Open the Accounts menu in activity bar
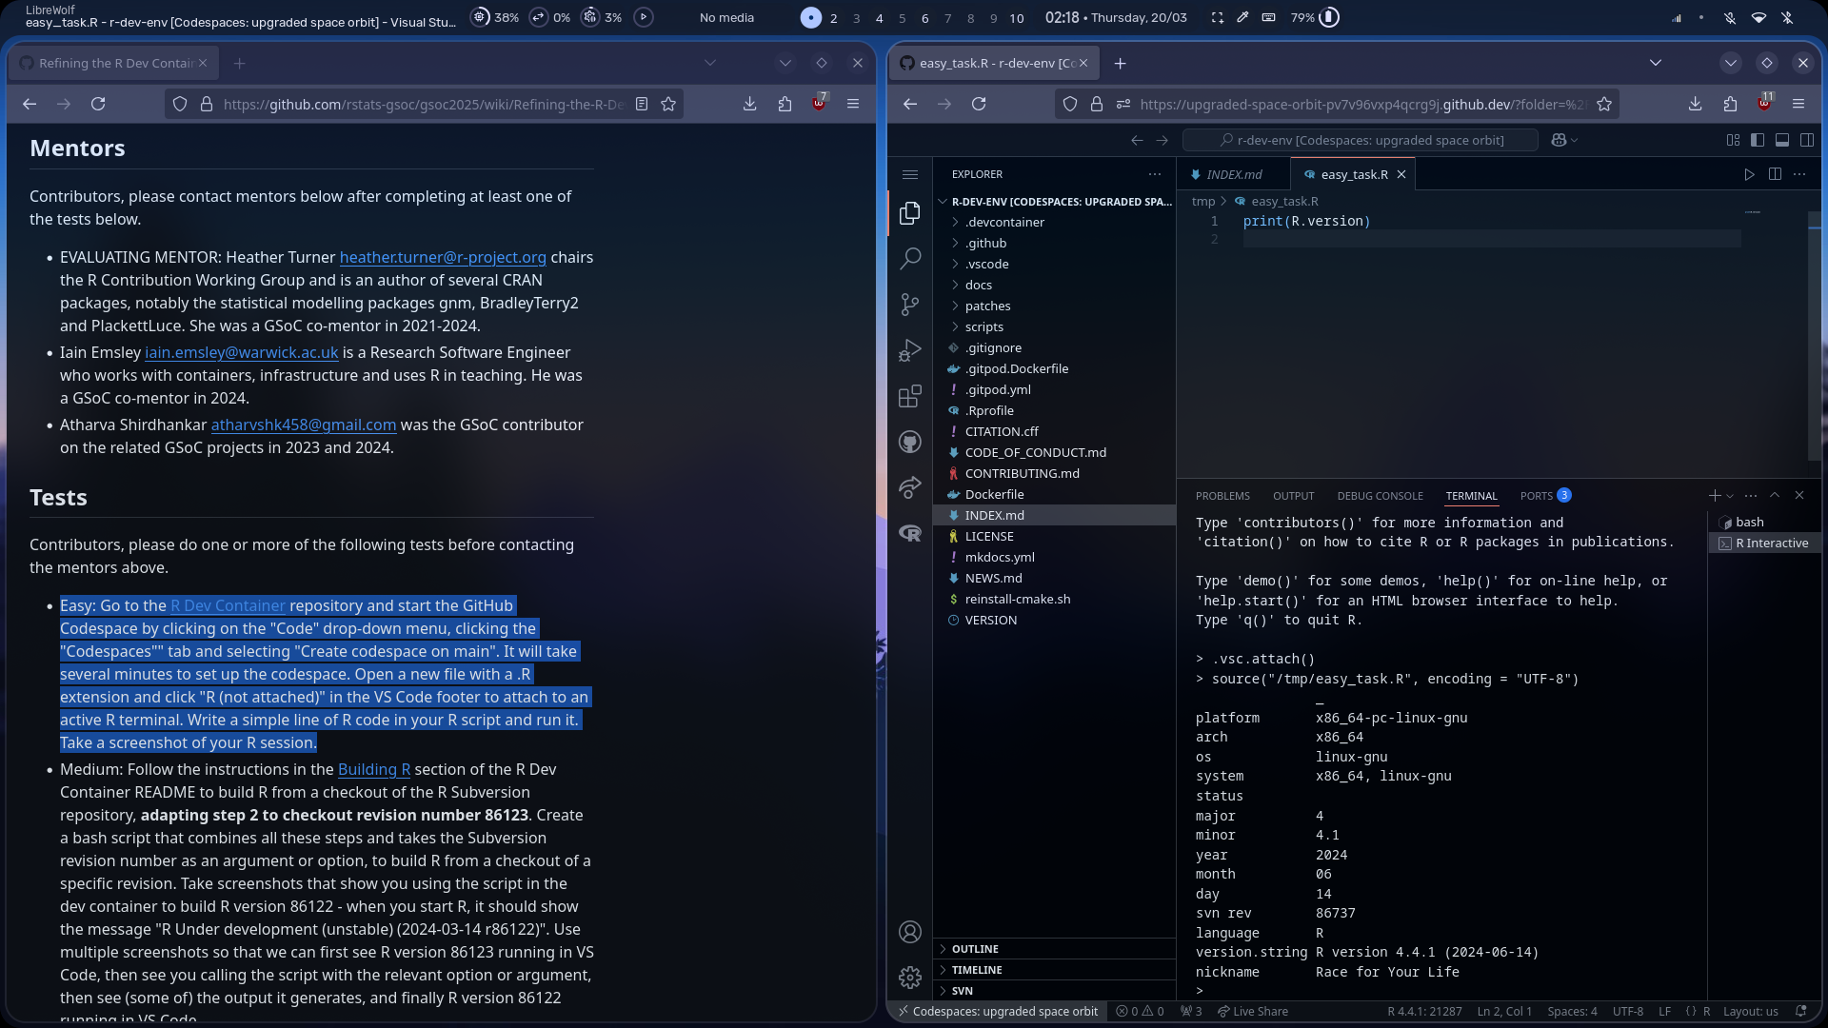The image size is (1828, 1028). 910,932
